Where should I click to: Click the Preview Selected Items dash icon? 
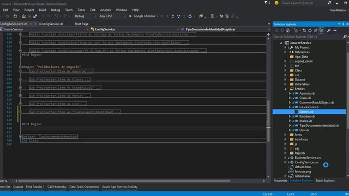(x=335, y=30)
